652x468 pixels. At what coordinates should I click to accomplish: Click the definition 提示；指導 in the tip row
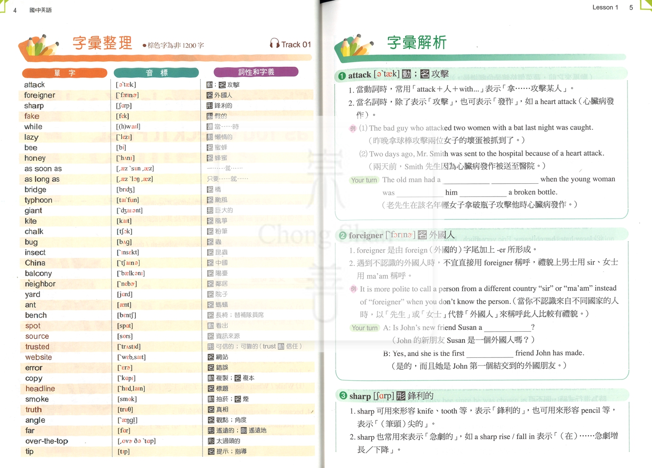231,452
